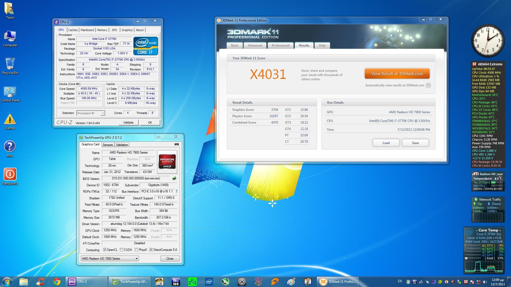Open the Help tab in 3DMark 11

[322, 45]
